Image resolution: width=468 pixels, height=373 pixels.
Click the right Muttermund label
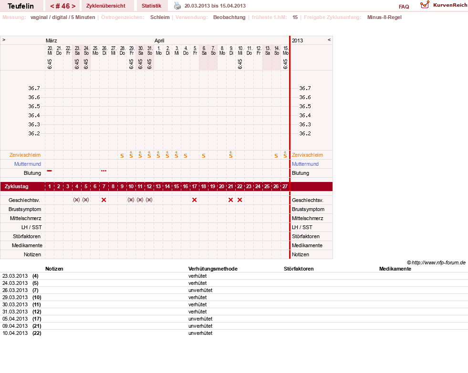(305, 164)
